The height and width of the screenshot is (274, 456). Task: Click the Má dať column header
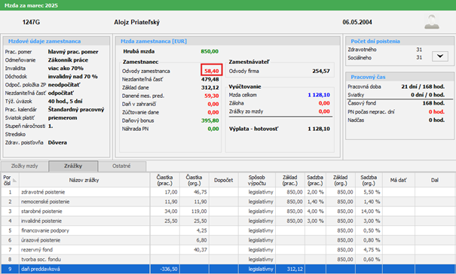point(399,180)
